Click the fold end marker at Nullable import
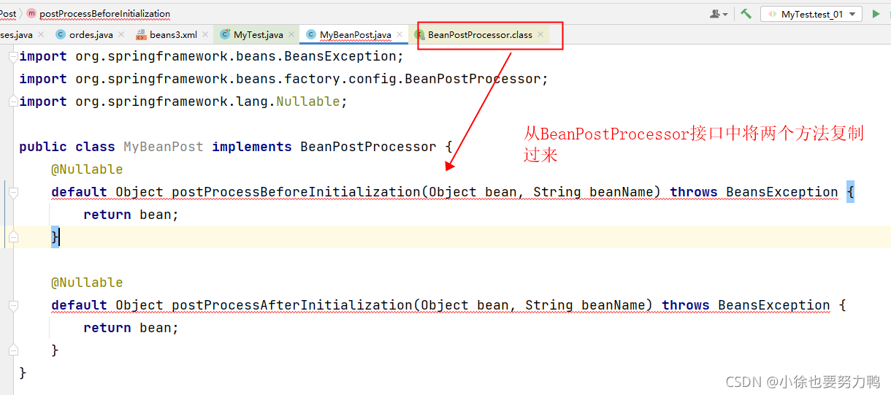The height and width of the screenshot is (395, 891). coord(12,101)
